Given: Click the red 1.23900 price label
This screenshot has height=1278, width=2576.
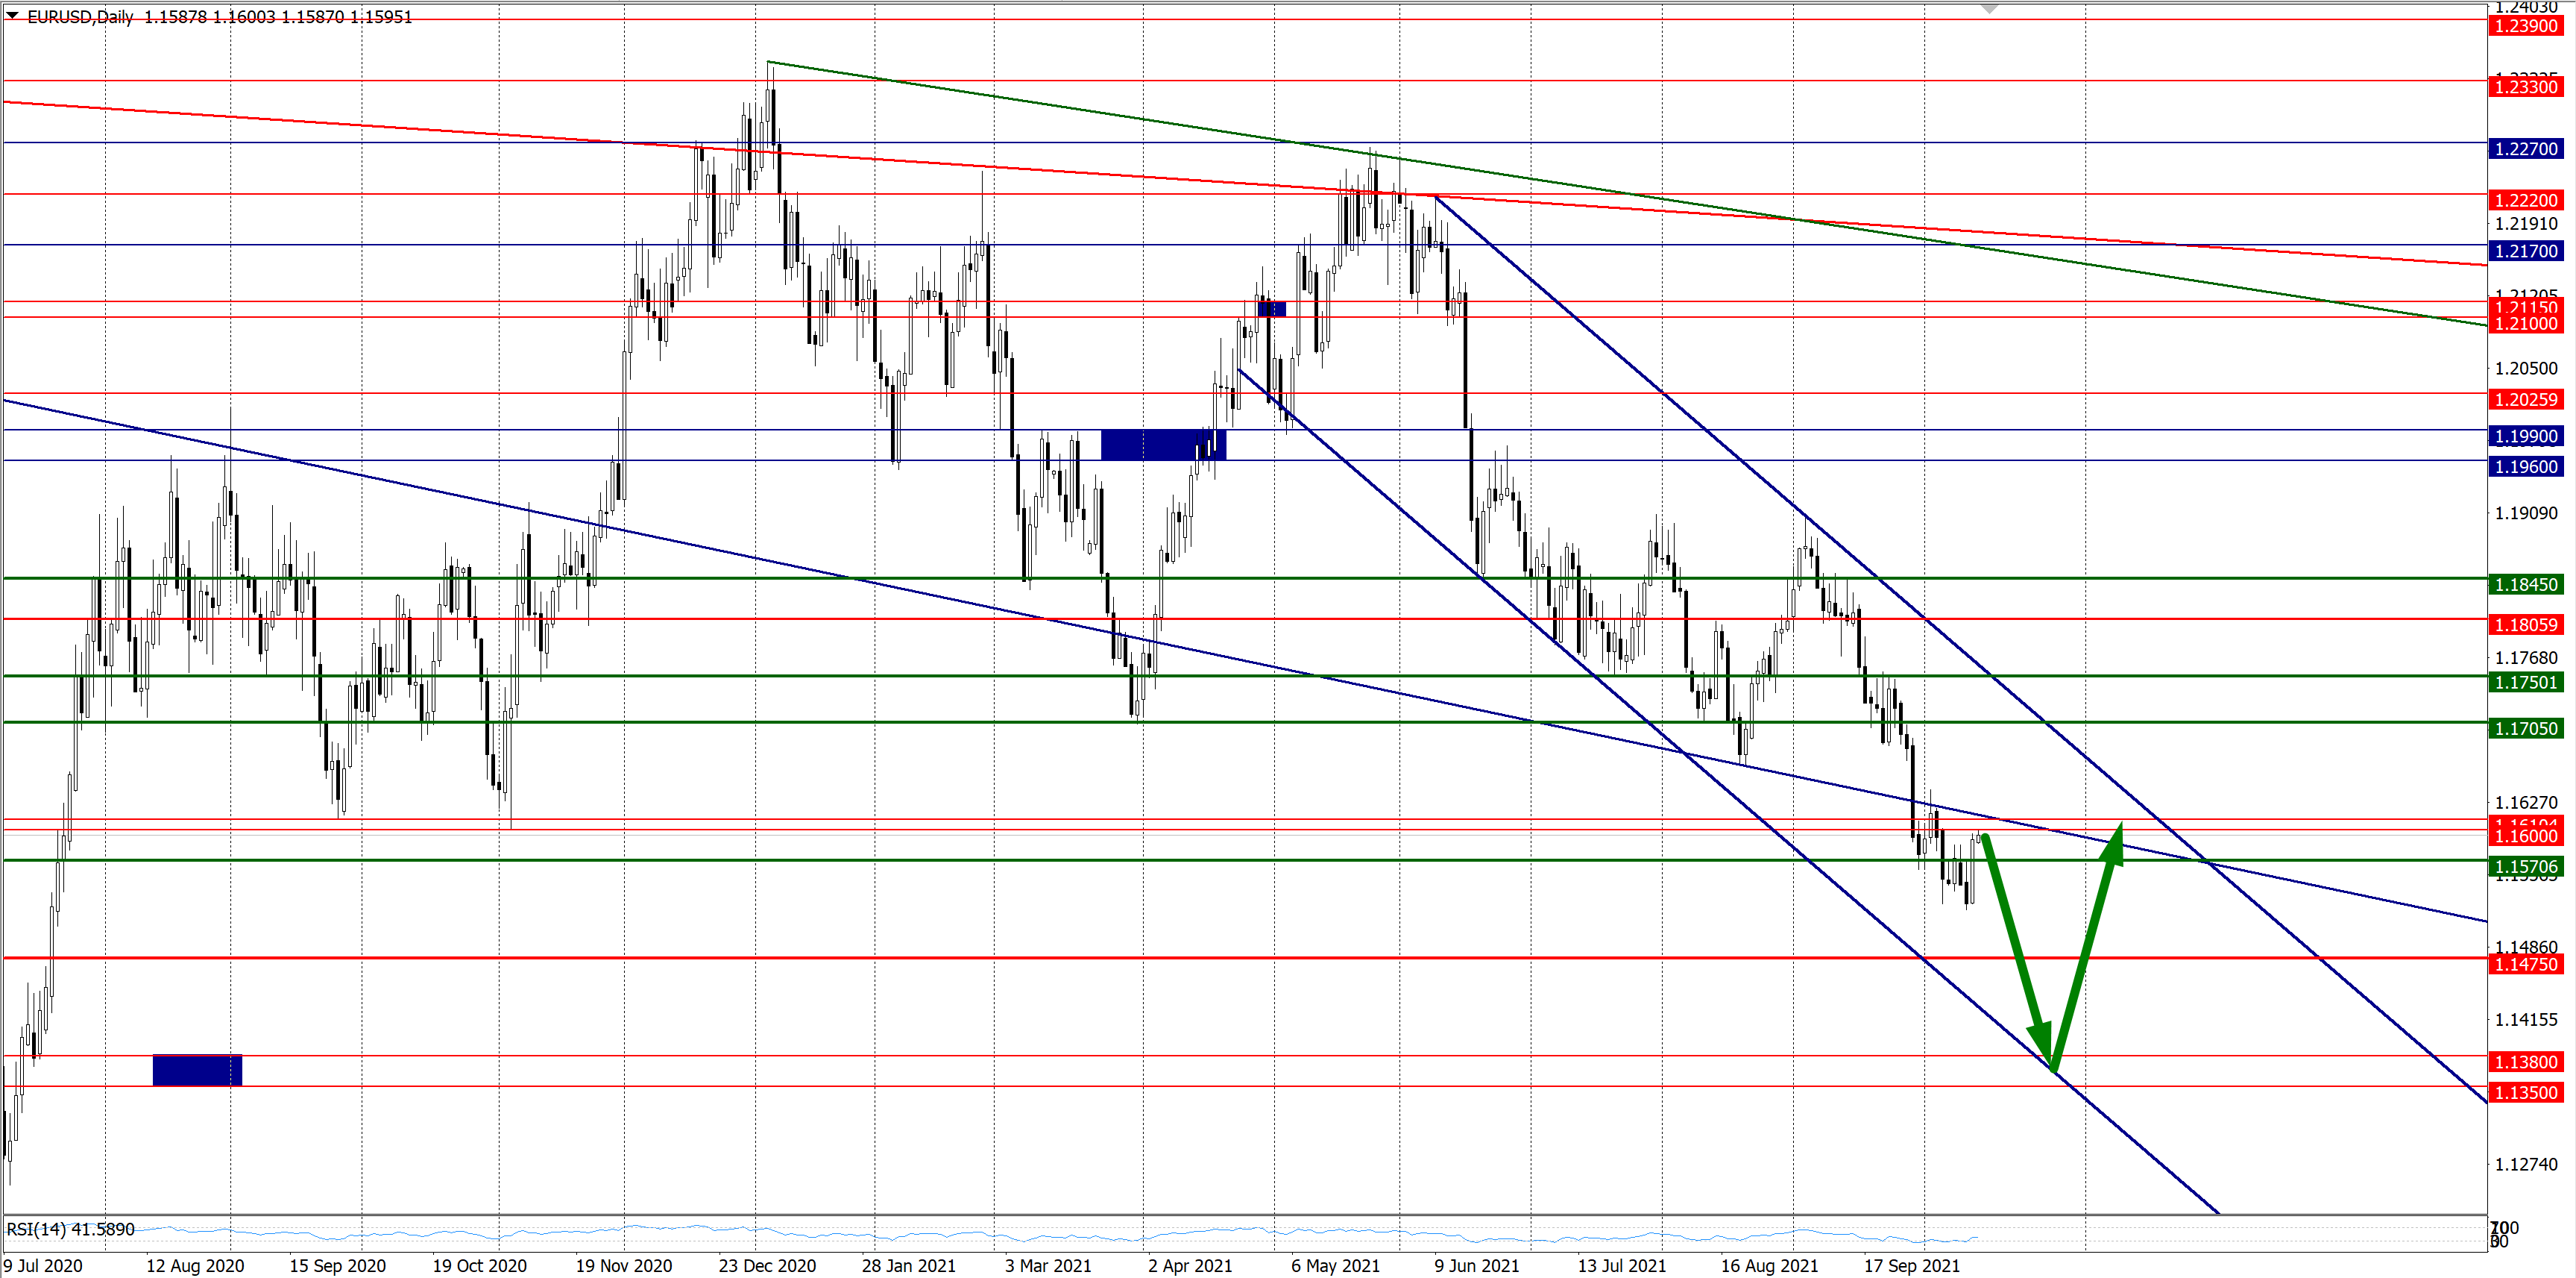Looking at the screenshot, I should point(2525,26).
